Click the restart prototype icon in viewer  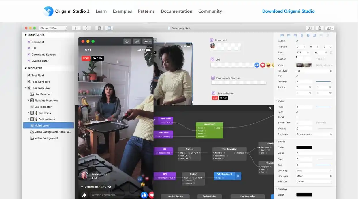coord(127,41)
